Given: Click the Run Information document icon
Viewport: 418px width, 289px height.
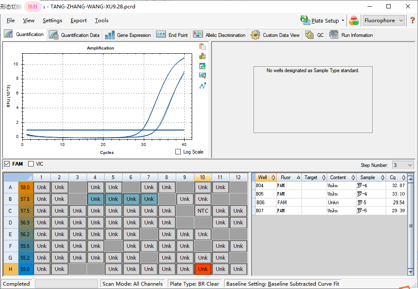Looking at the screenshot, I should point(333,34).
